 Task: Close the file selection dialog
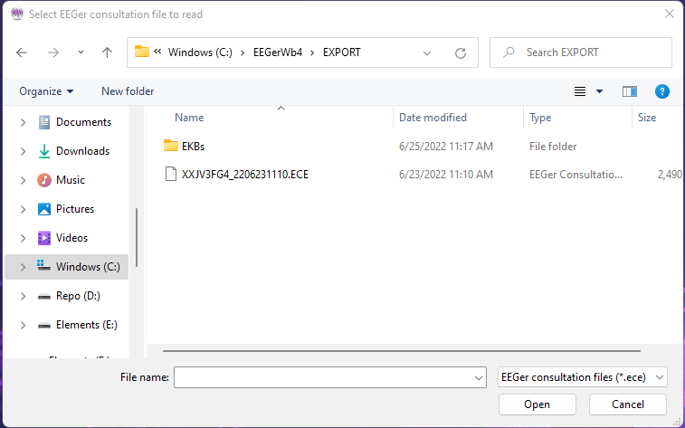[x=670, y=14]
